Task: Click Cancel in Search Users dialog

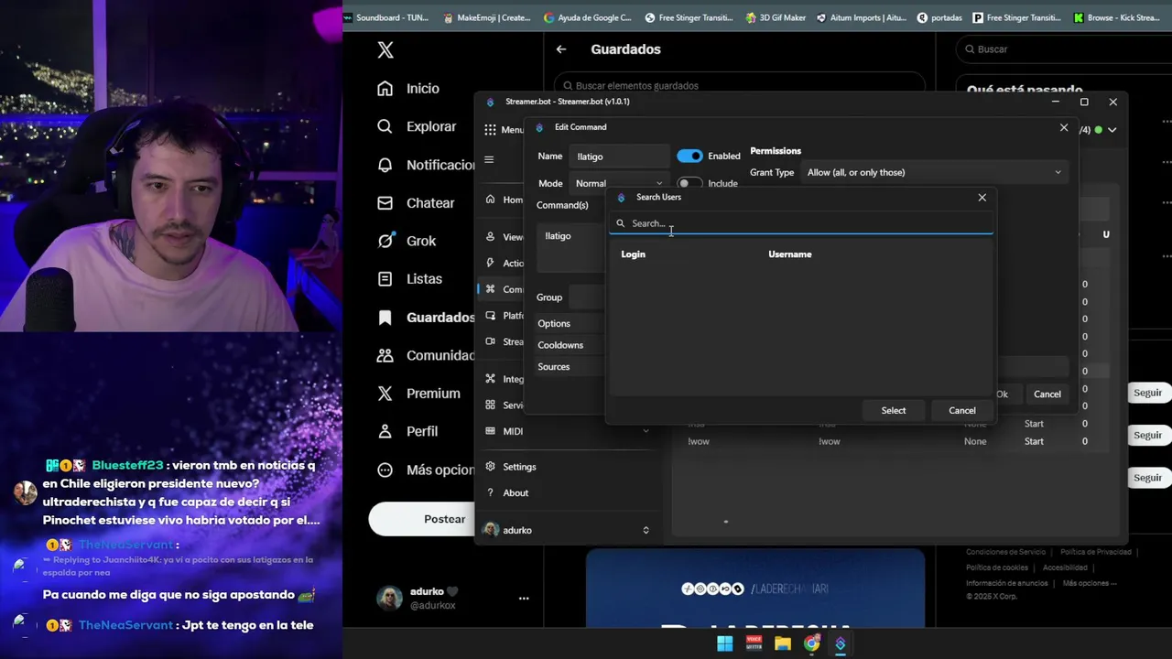Action: pos(962,410)
